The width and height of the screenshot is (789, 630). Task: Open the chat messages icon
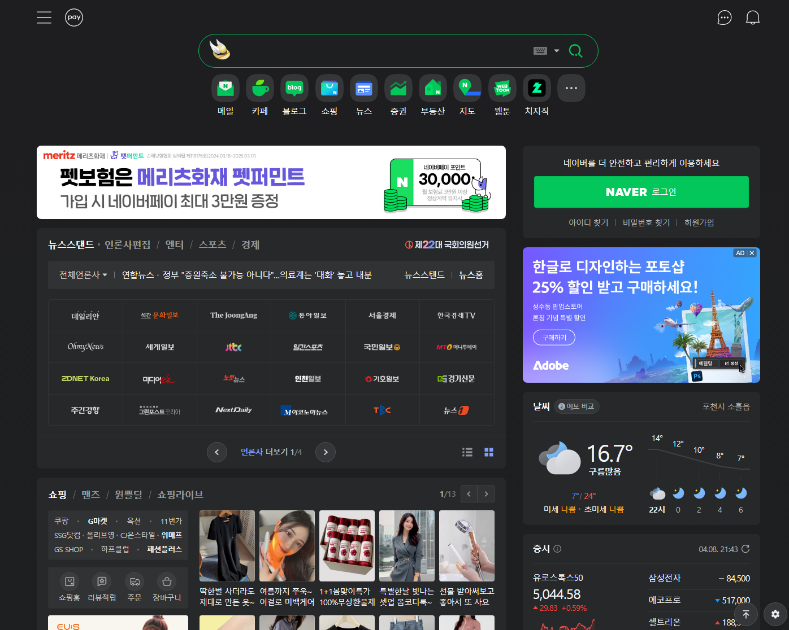pos(724,17)
